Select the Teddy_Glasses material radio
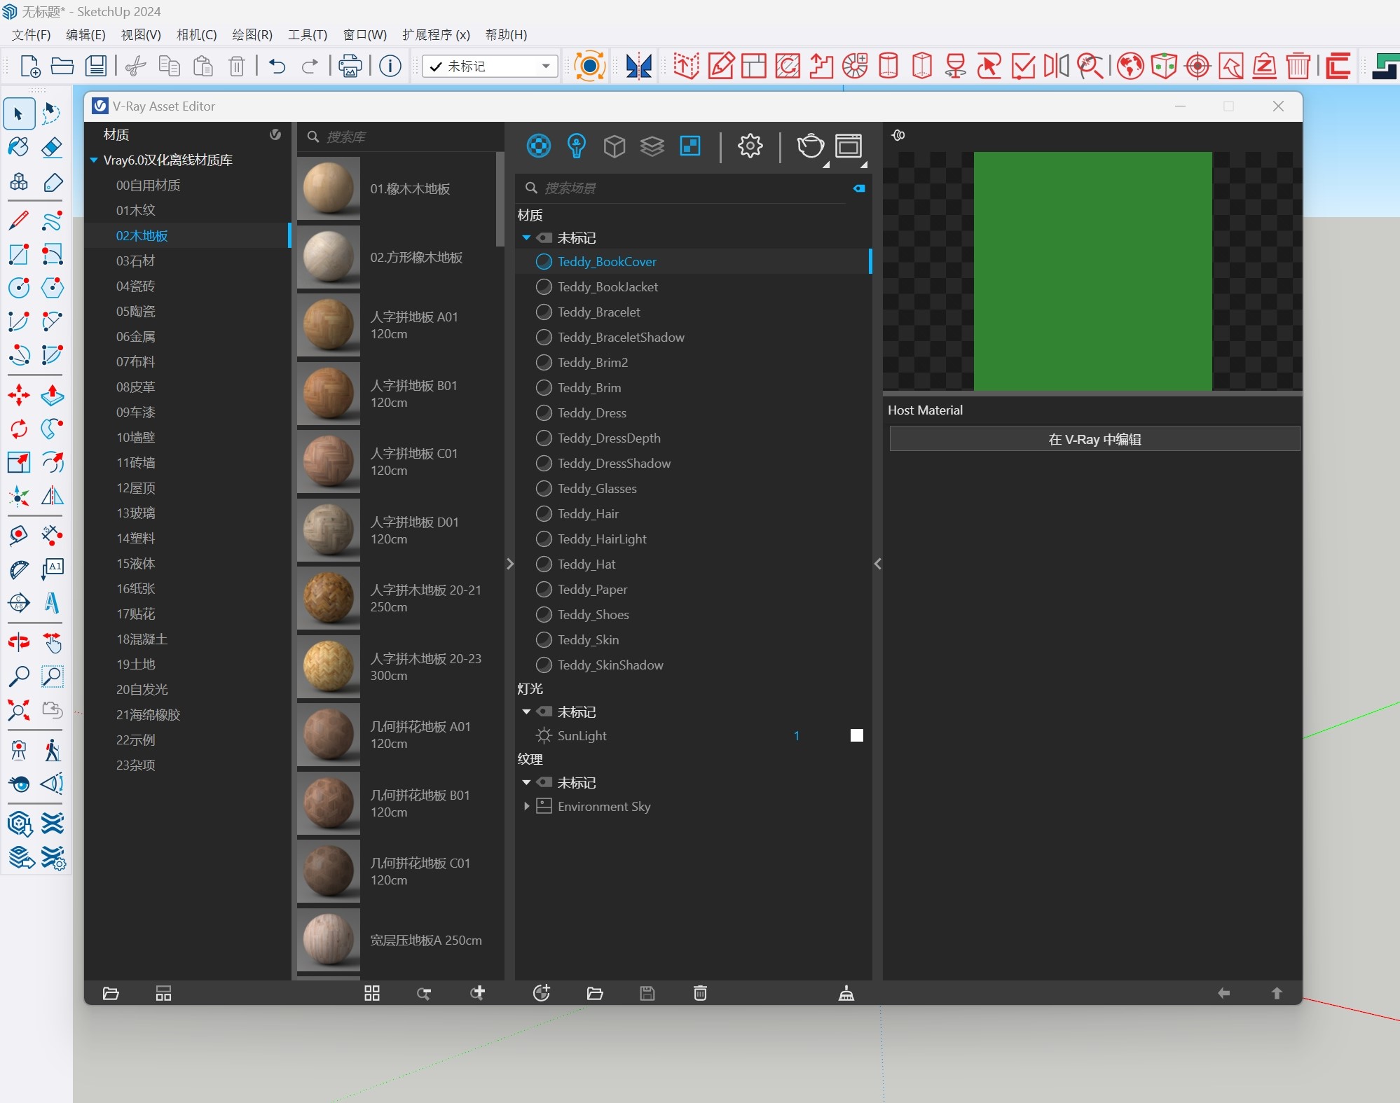 pyautogui.click(x=544, y=489)
